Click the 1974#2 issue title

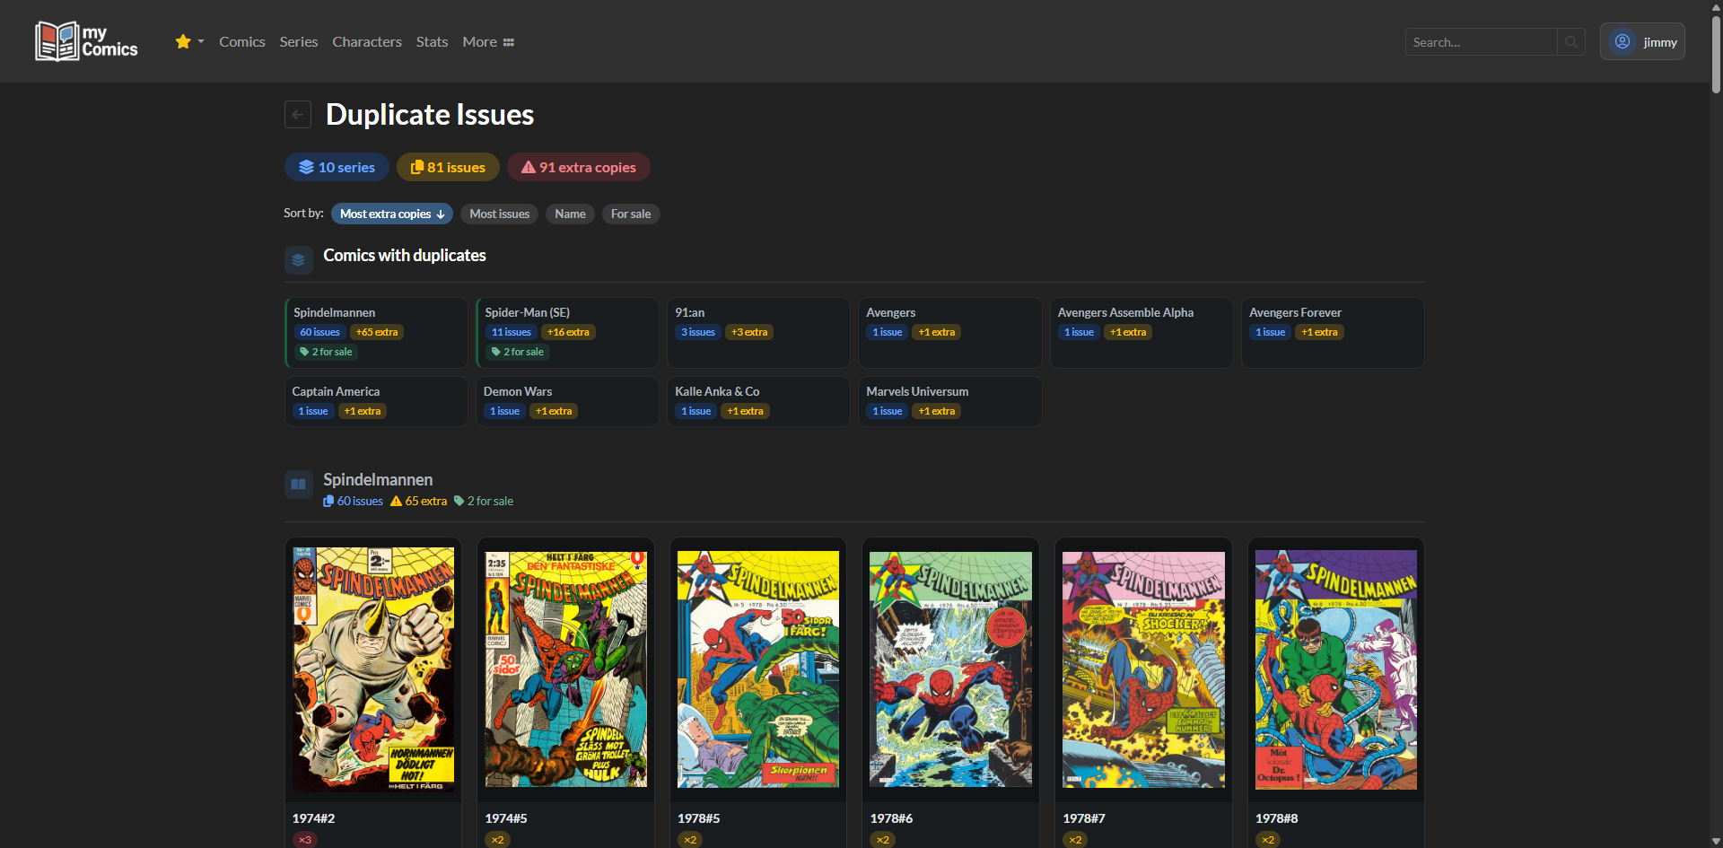coord(314,818)
